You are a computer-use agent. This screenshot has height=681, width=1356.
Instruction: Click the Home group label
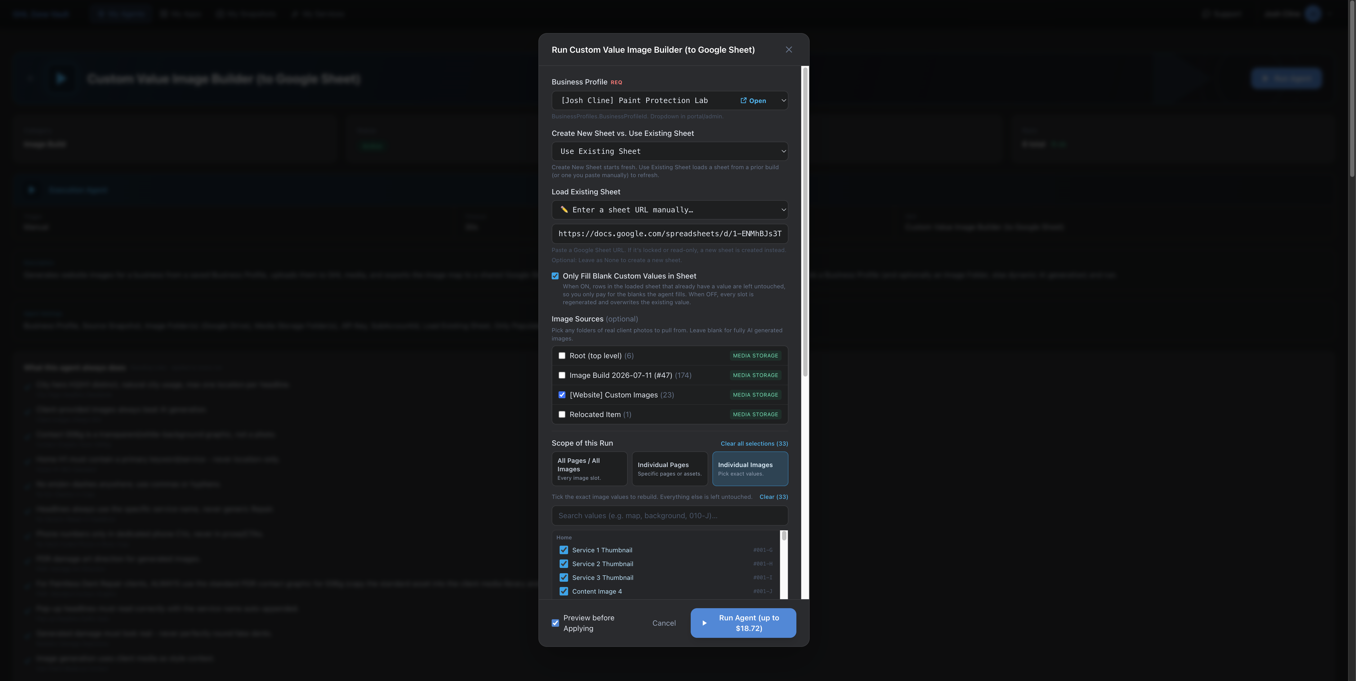(564, 537)
